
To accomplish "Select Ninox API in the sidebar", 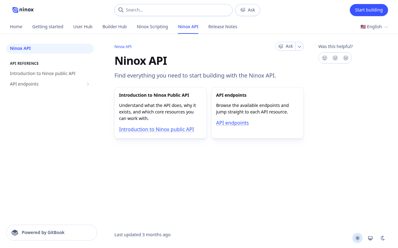I will point(50,49).
